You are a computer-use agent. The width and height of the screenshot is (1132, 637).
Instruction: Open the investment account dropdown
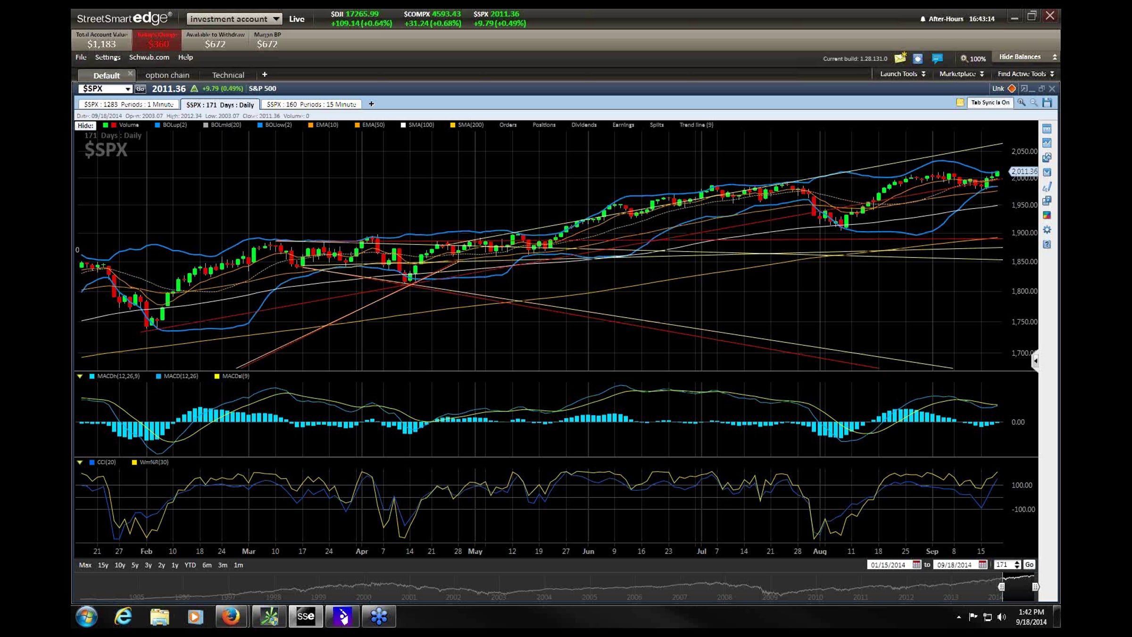tap(234, 19)
